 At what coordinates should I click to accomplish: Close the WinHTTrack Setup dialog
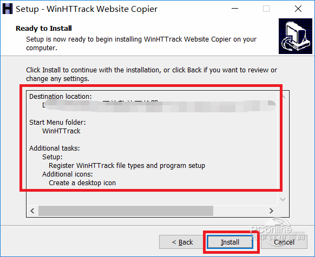pyautogui.click(x=298, y=9)
